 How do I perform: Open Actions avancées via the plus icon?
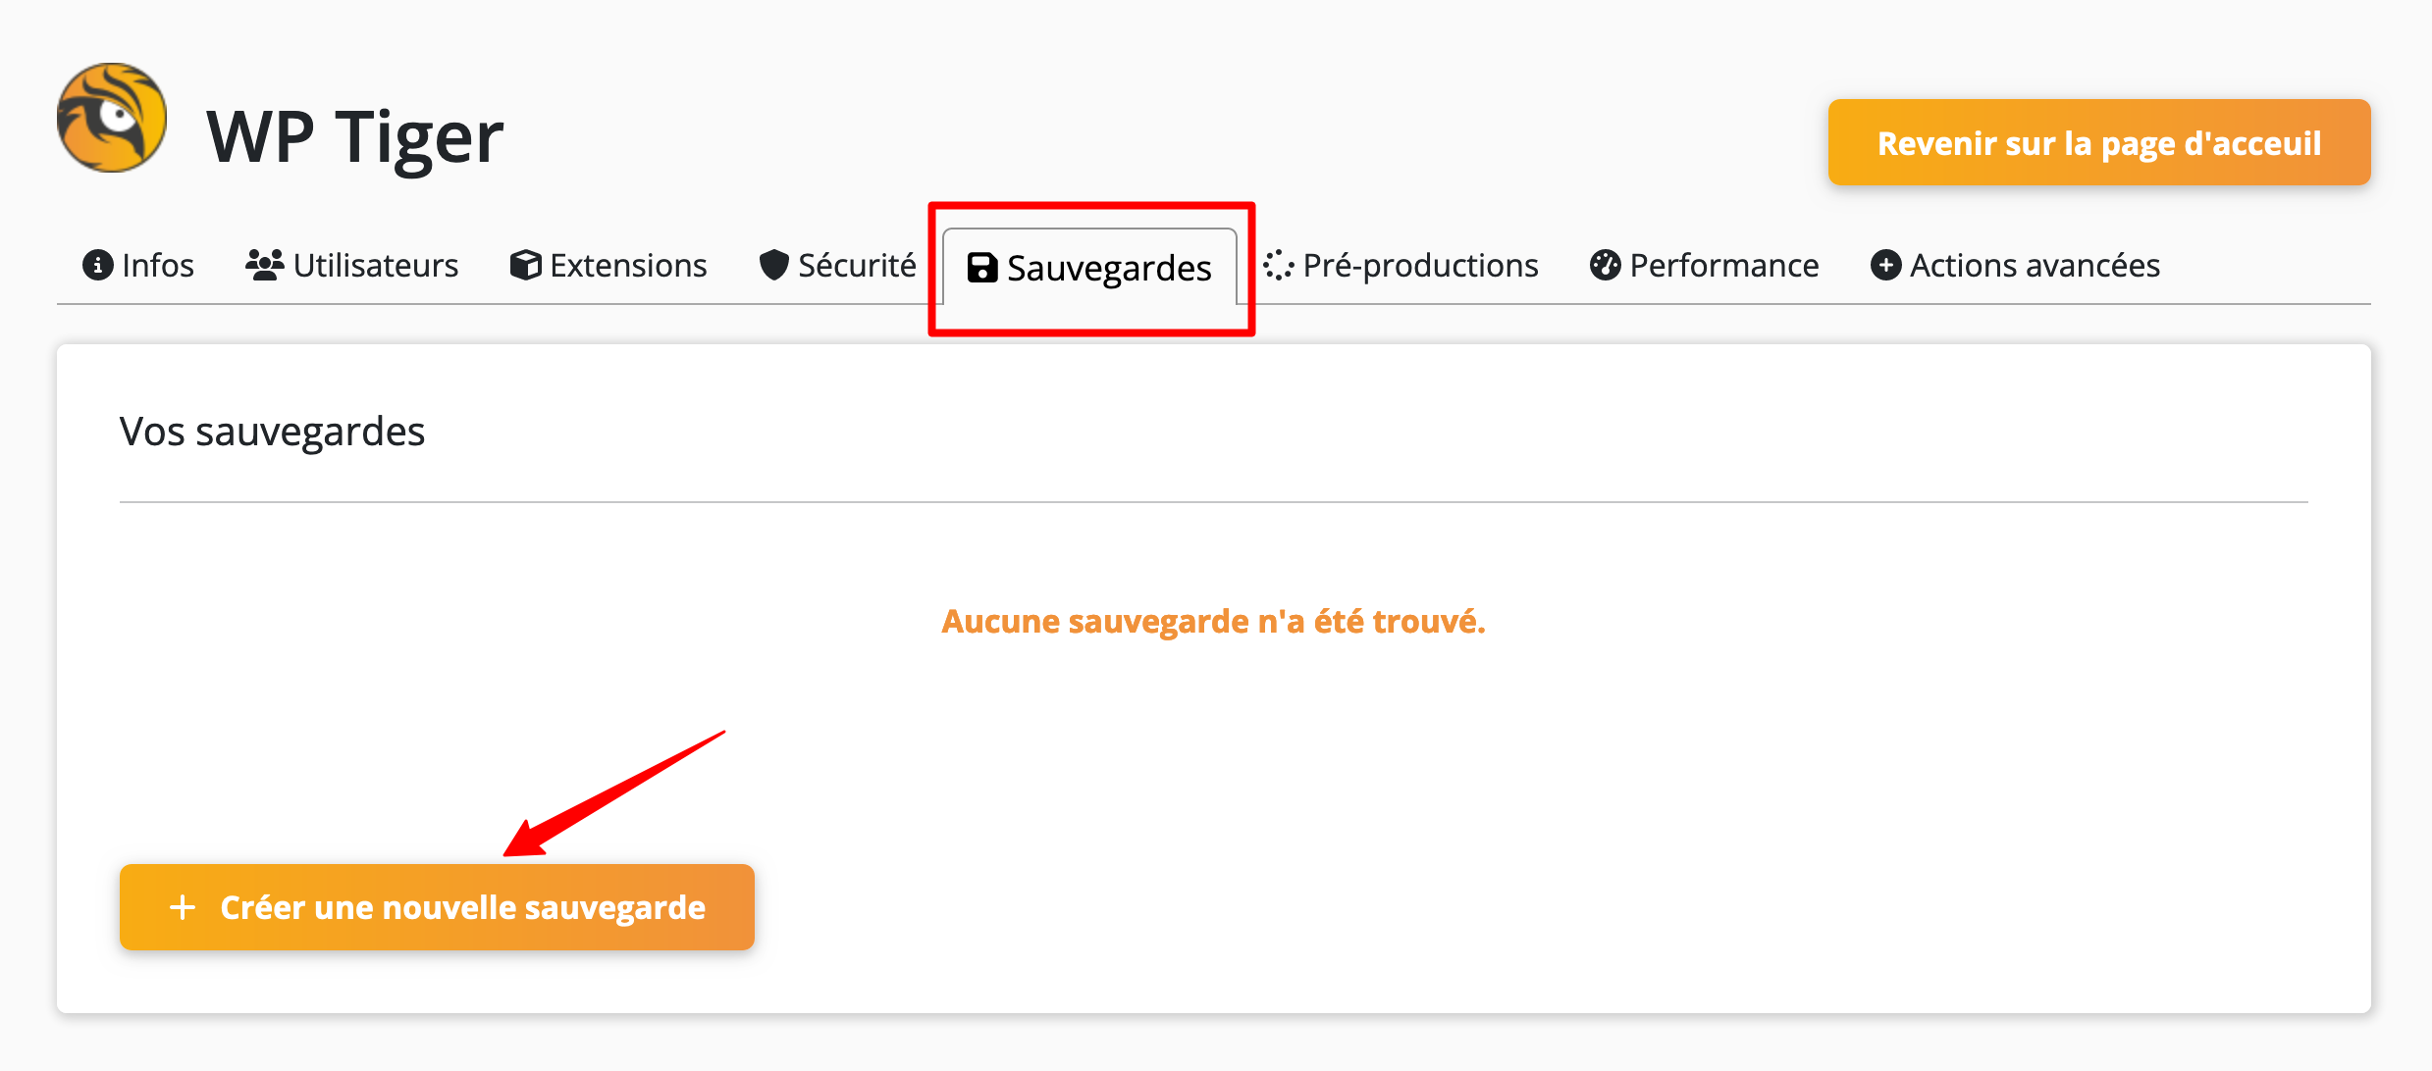tap(1885, 265)
